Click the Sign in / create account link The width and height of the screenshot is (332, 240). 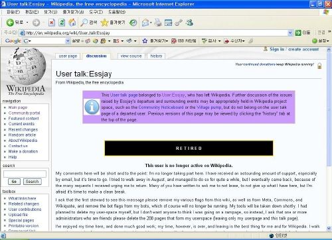point(294,49)
